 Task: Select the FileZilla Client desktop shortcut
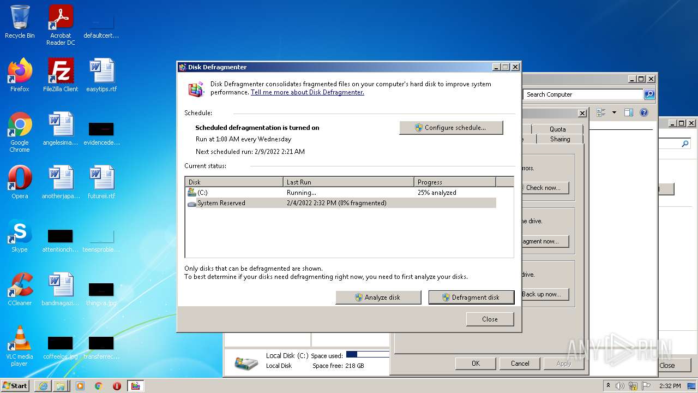(x=61, y=75)
